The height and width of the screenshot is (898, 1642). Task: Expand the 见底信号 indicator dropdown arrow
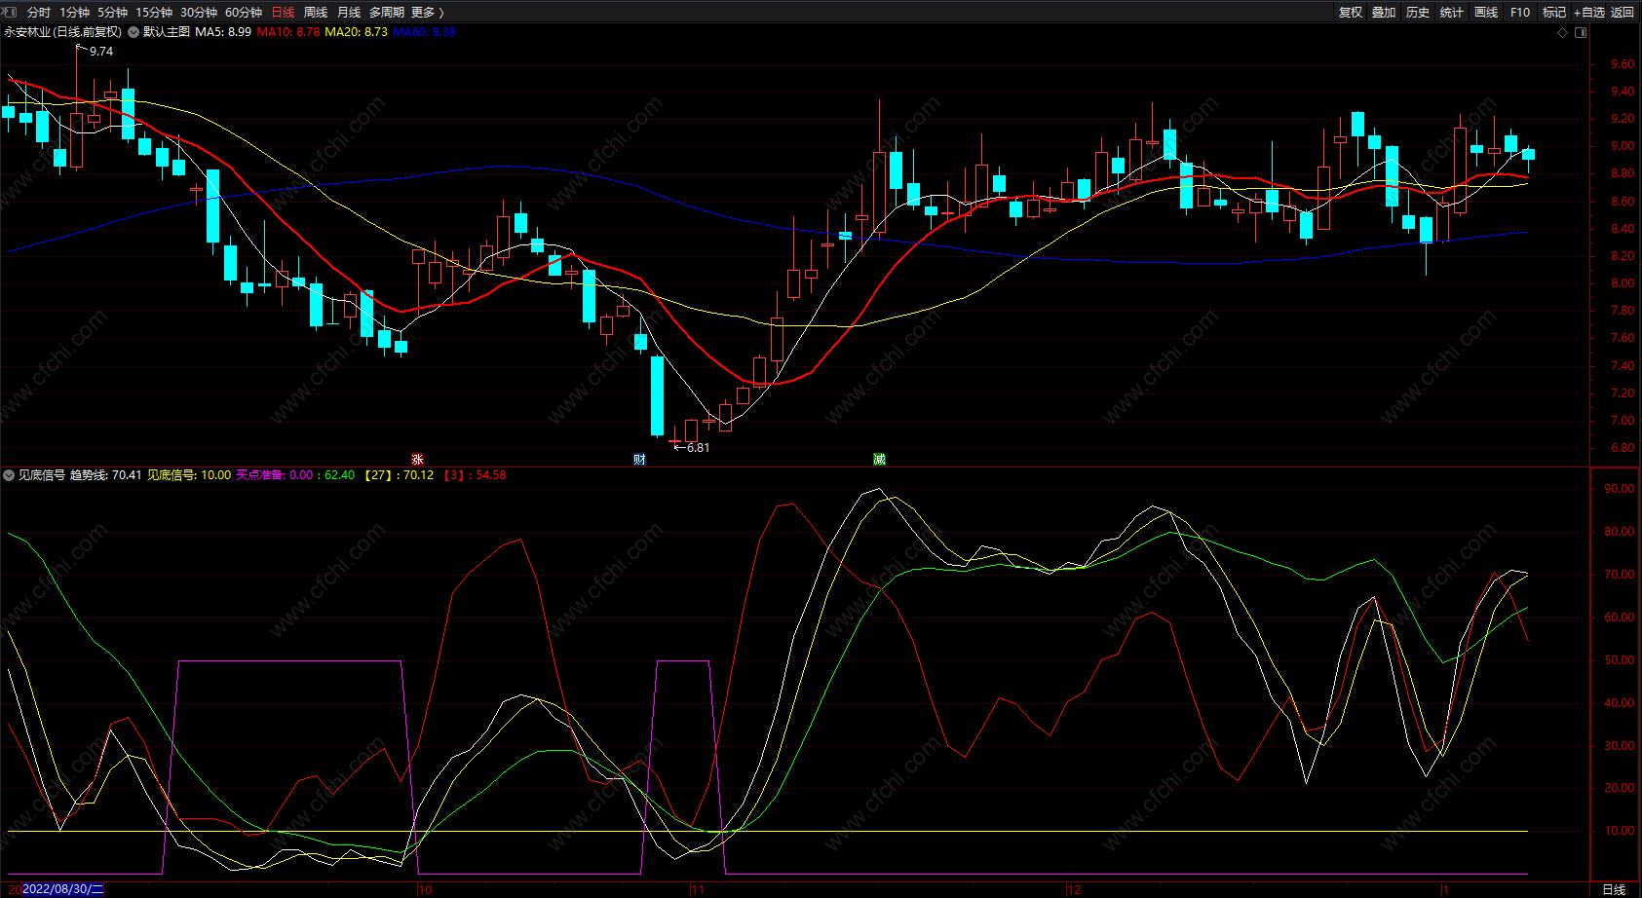click(9, 475)
